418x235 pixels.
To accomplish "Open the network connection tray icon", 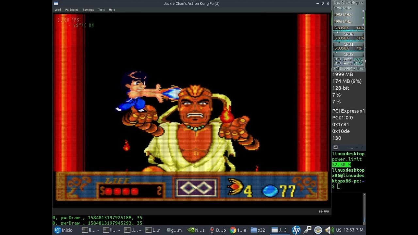I will coord(307,230).
